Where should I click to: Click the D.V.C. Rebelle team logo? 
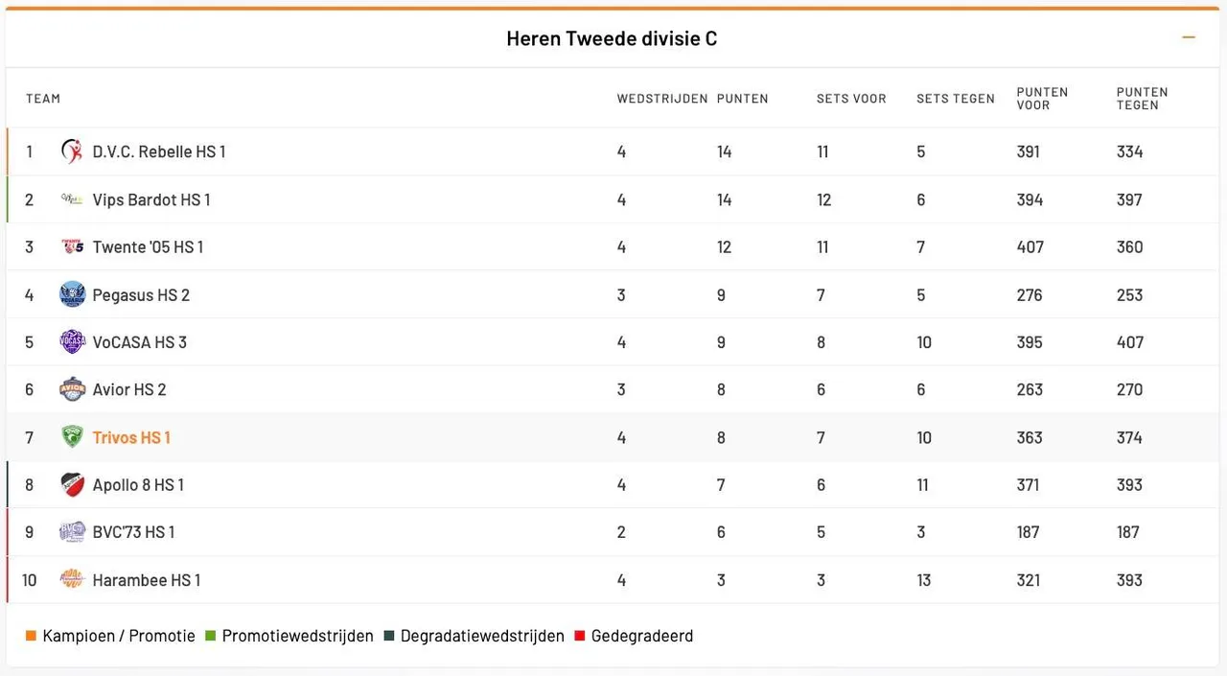pos(72,152)
